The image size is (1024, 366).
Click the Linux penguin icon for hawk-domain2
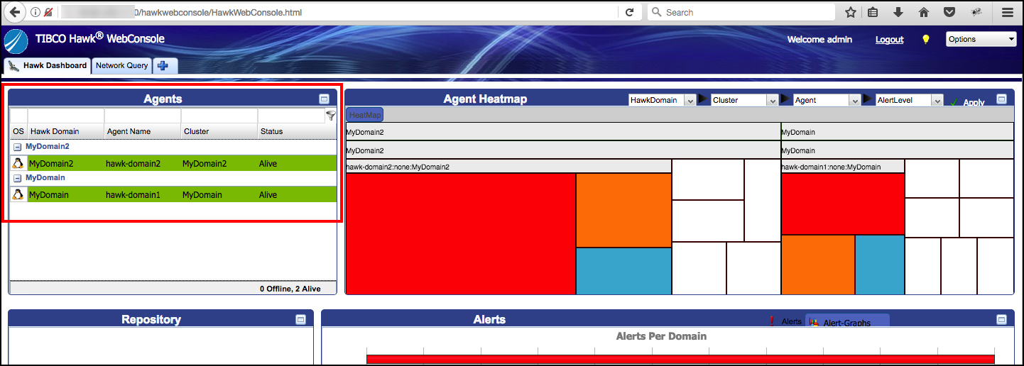pos(18,164)
